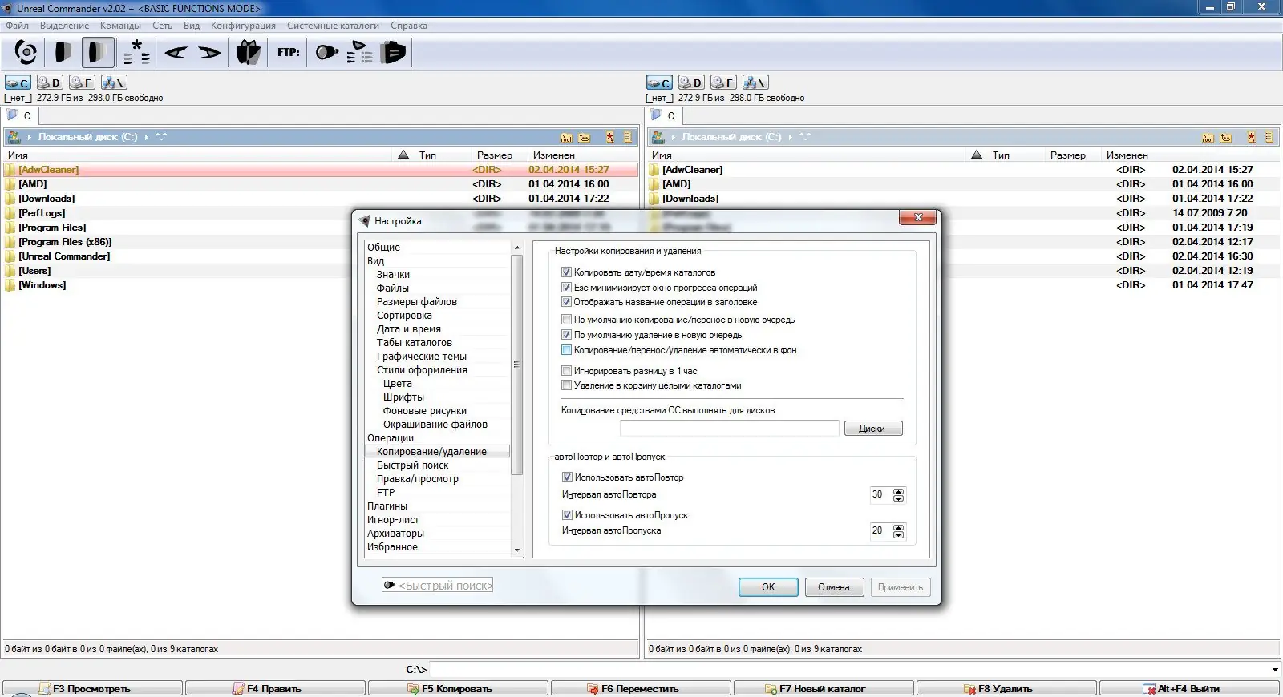The image size is (1283, 697).
Task: Open network drive in left panel
Action: [x=114, y=83]
